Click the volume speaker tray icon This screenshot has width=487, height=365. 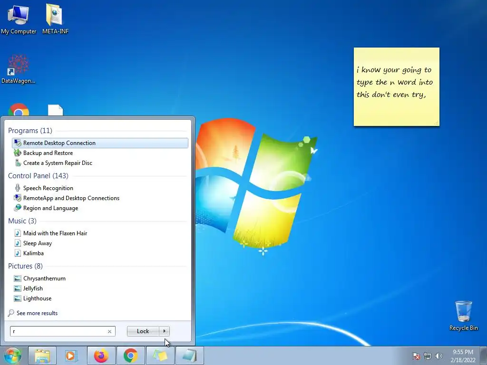pyautogui.click(x=438, y=356)
